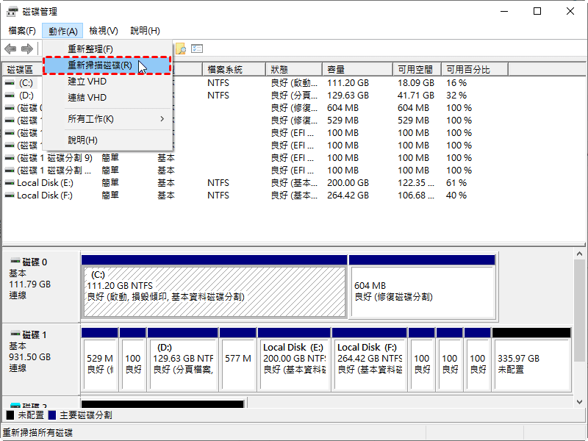Click the scroll down arrow of disk pane
588x441 pixels.
coord(579,402)
